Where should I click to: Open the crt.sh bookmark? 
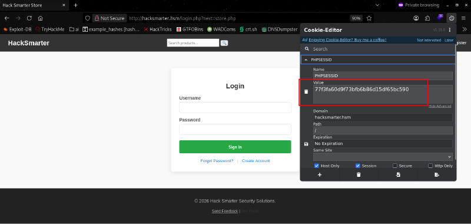click(x=248, y=29)
